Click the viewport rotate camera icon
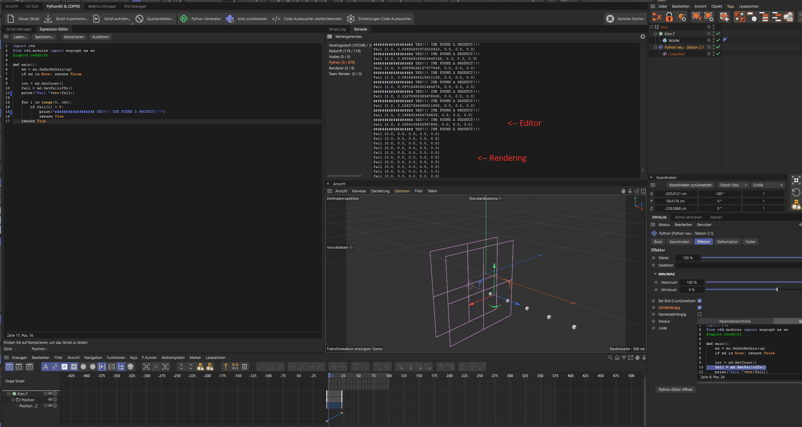This screenshot has height=427, width=802. click(x=637, y=191)
